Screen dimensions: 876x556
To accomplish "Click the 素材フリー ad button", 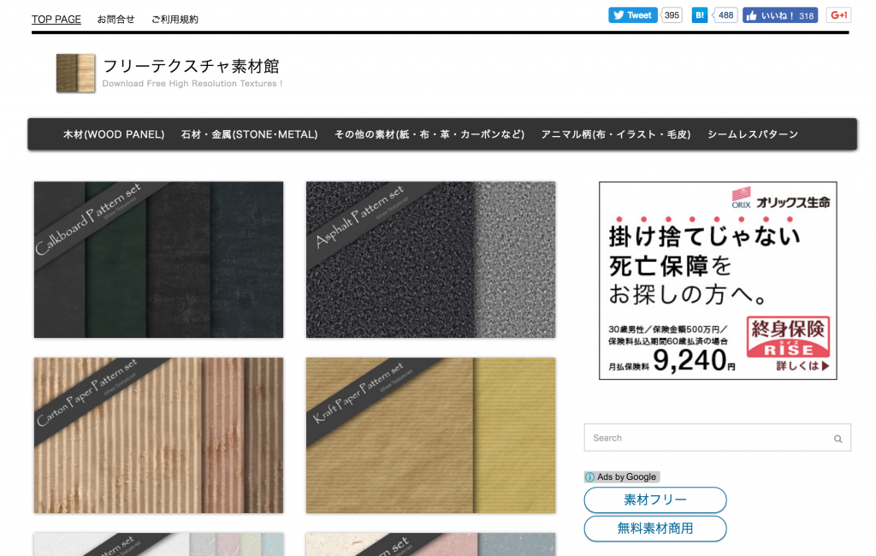I will click(655, 500).
